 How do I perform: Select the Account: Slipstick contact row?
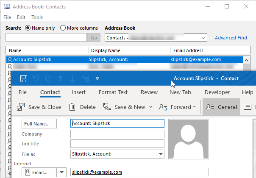[125, 59]
